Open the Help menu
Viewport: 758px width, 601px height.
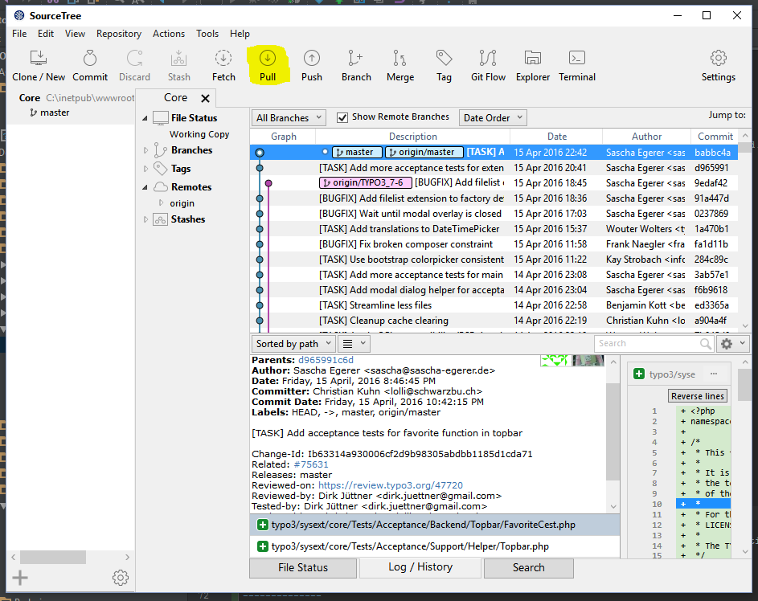(x=240, y=34)
